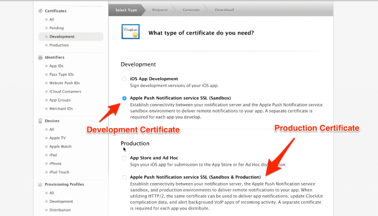
Task: Go to the Download step
Action: 224,10
